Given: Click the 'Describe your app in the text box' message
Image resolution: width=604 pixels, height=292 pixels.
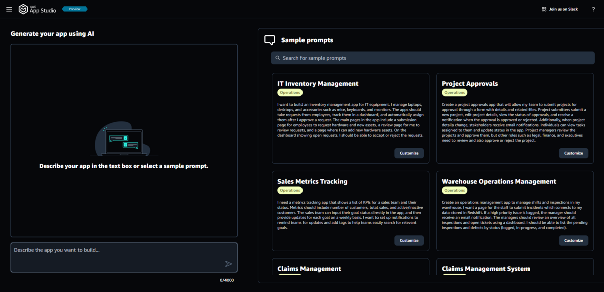Looking at the screenshot, I should pyautogui.click(x=124, y=166).
